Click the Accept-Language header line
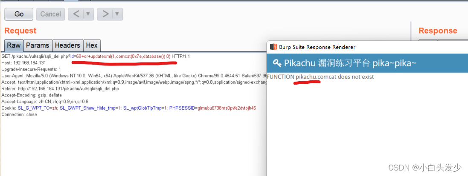The height and width of the screenshot is (176, 468). (x=45, y=101)
